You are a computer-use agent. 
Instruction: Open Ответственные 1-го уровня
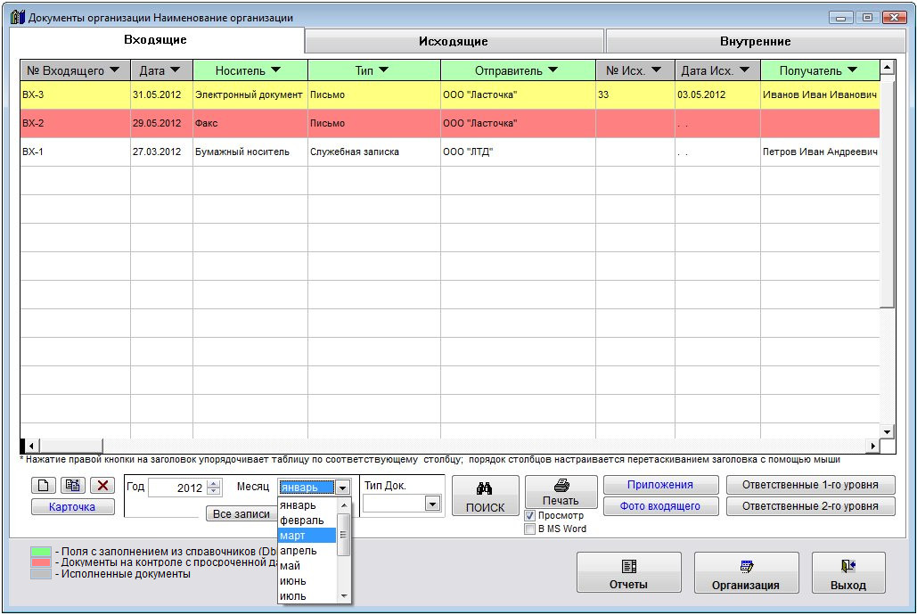(x=811, y=485)
